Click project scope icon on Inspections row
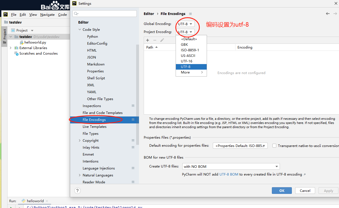Screen dimensions: 339x208 133,106
